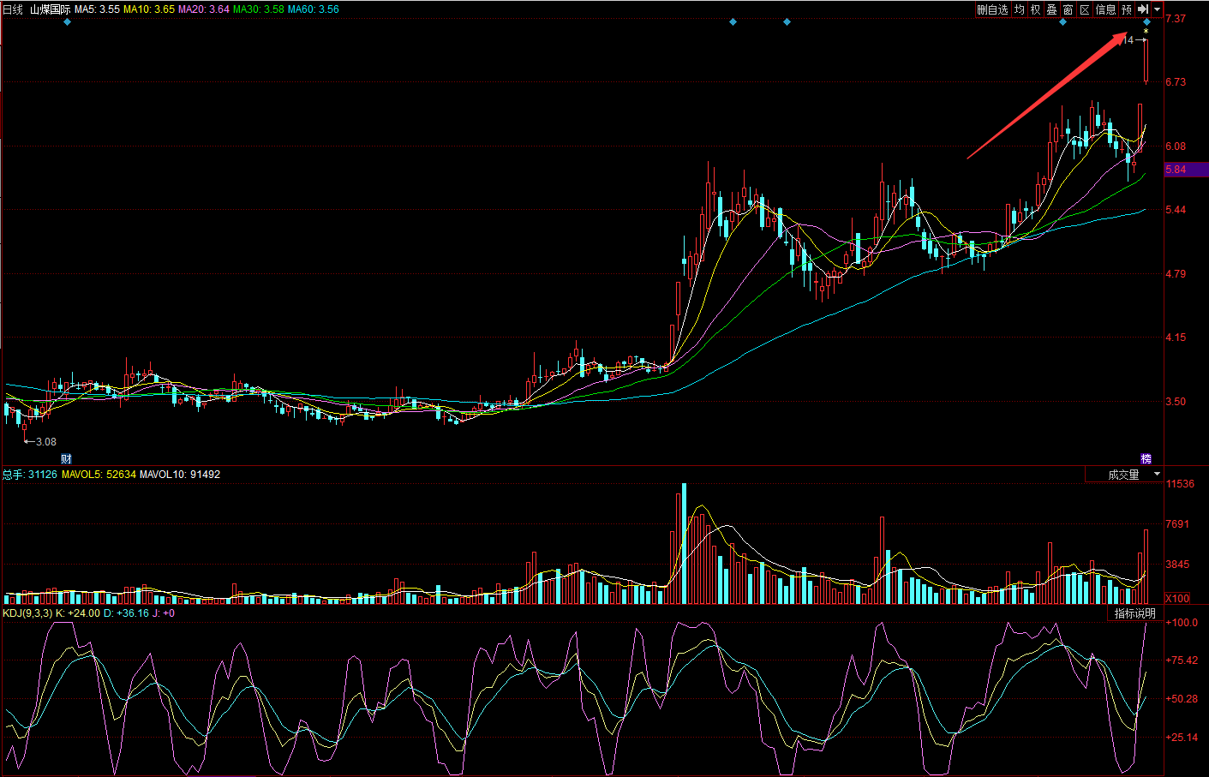The image size is (1209, 777).
Task: Click the 叠 overlay button
Action: point(1051,9)
